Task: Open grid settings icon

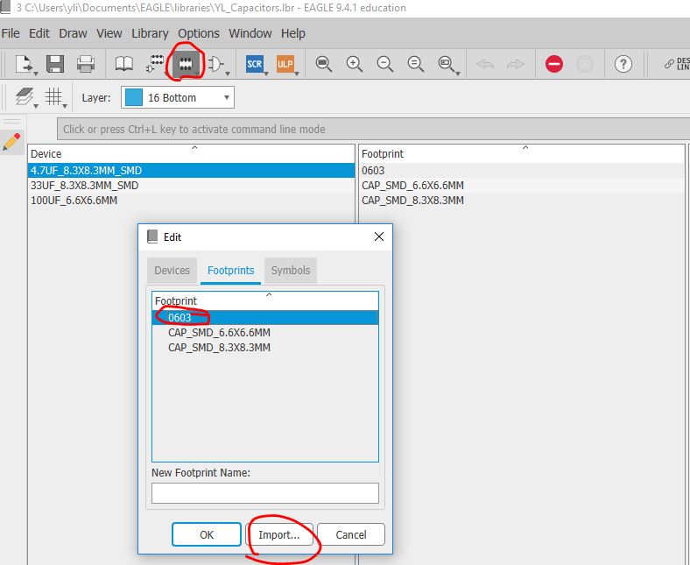Action: (55, 97)
